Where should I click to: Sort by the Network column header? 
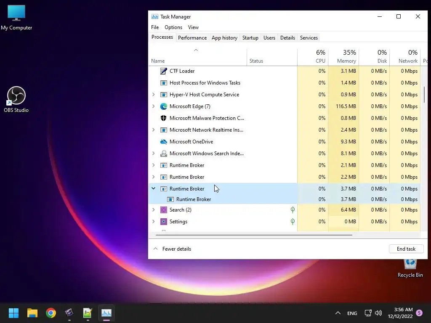coord(405,57)
